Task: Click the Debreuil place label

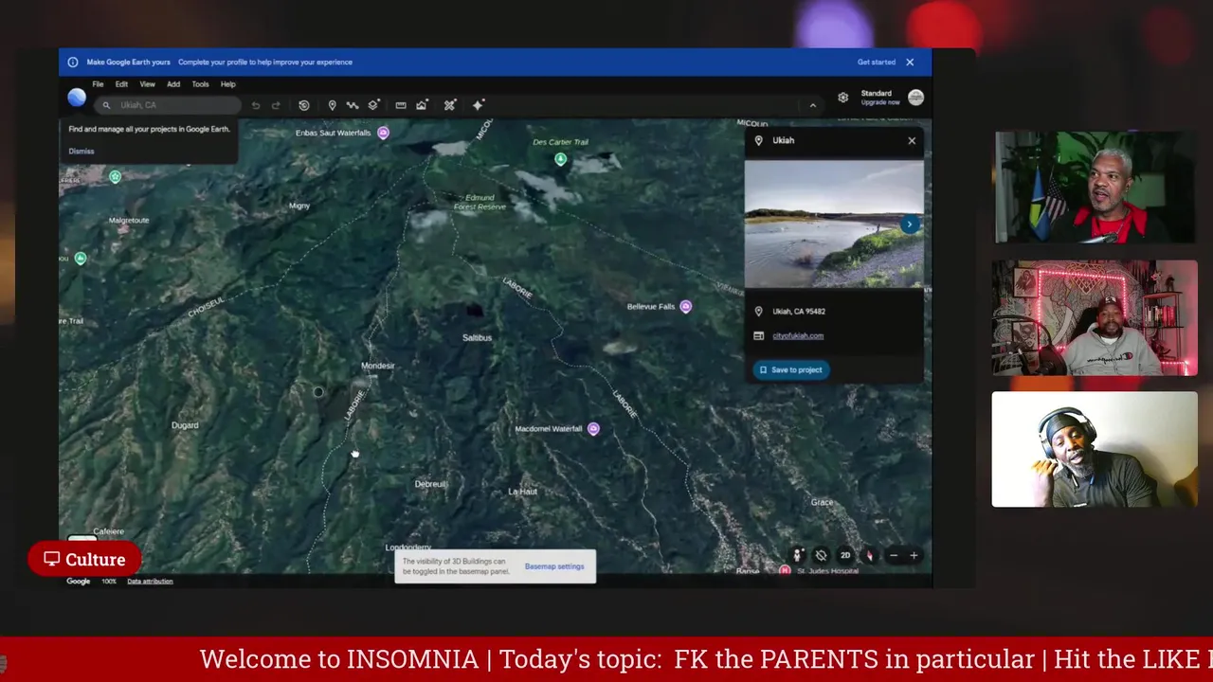Action: click(x=430, y=484)
